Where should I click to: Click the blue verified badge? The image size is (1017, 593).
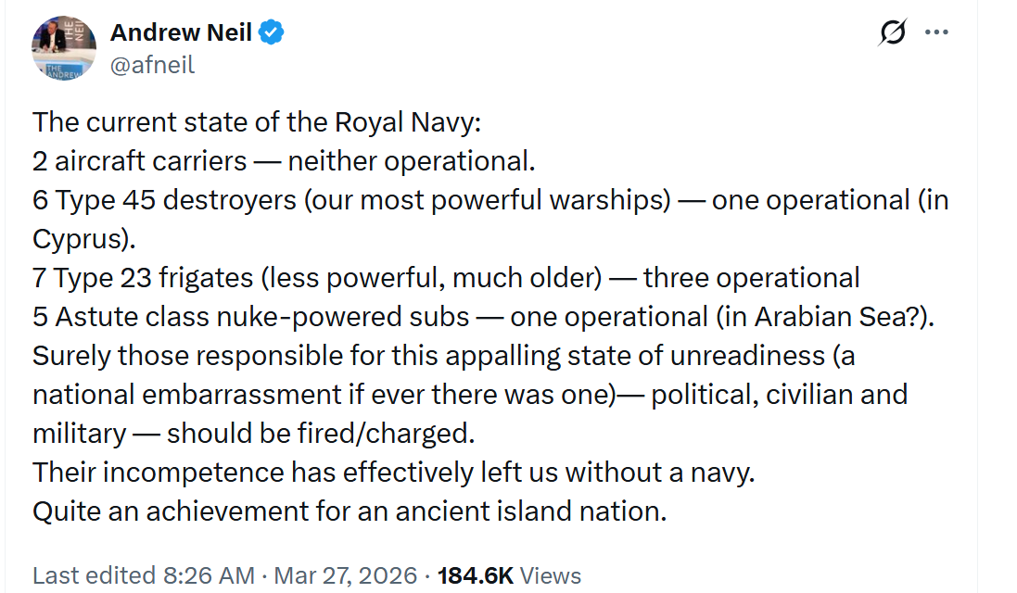coord(271,33)
